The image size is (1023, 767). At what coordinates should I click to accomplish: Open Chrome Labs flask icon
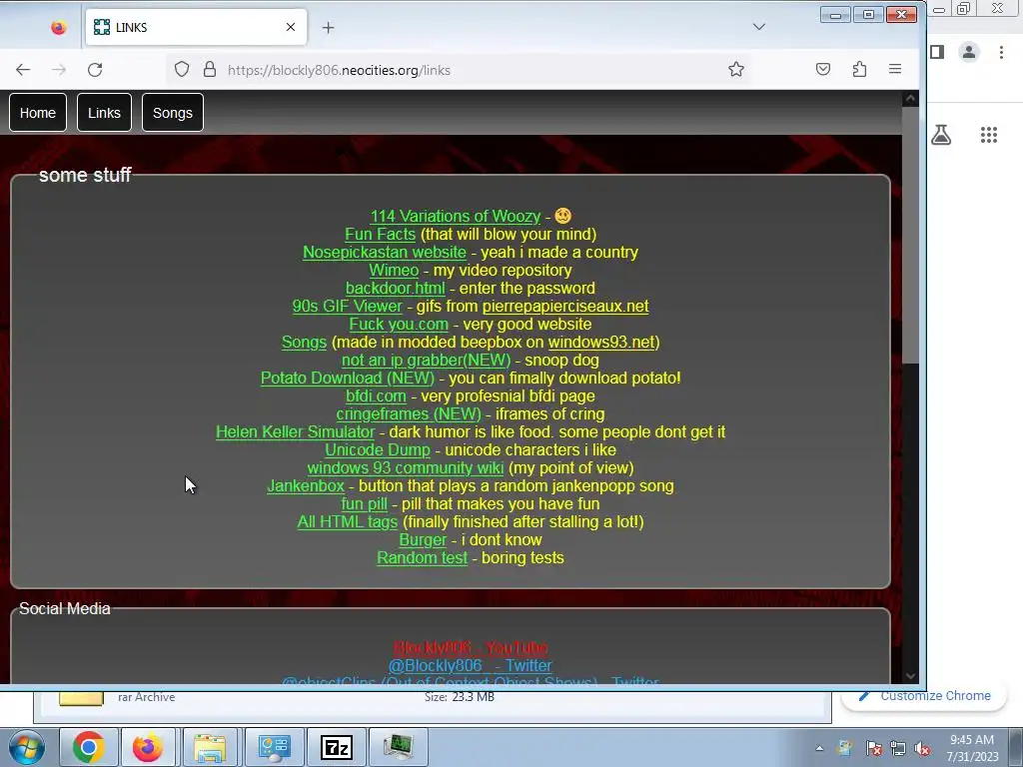[941, 135]
